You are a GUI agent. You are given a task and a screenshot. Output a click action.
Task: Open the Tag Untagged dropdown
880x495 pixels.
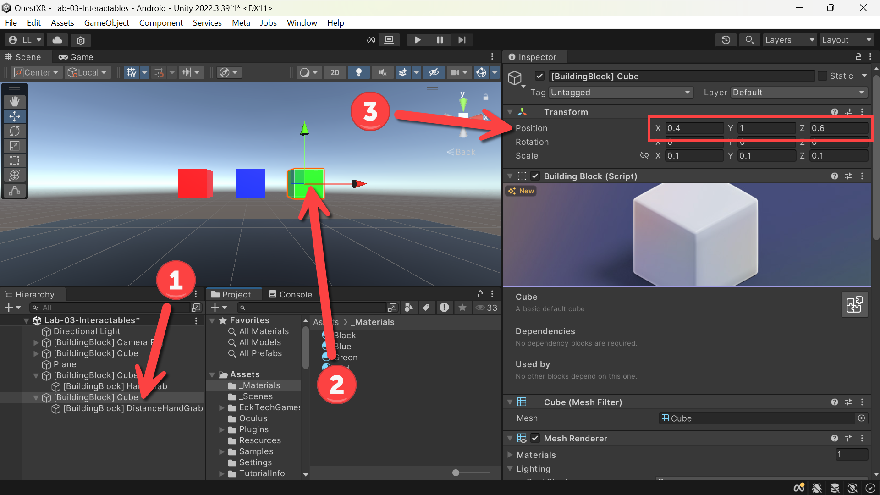click(621, 93)
